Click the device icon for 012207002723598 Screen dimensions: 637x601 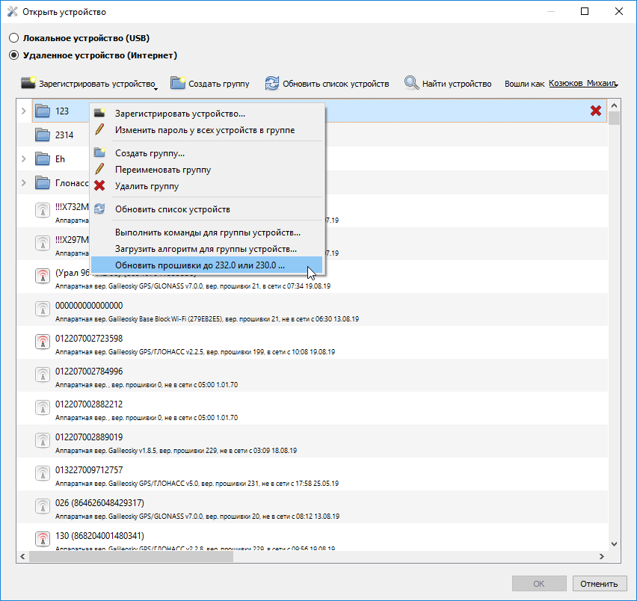point(43,343)
